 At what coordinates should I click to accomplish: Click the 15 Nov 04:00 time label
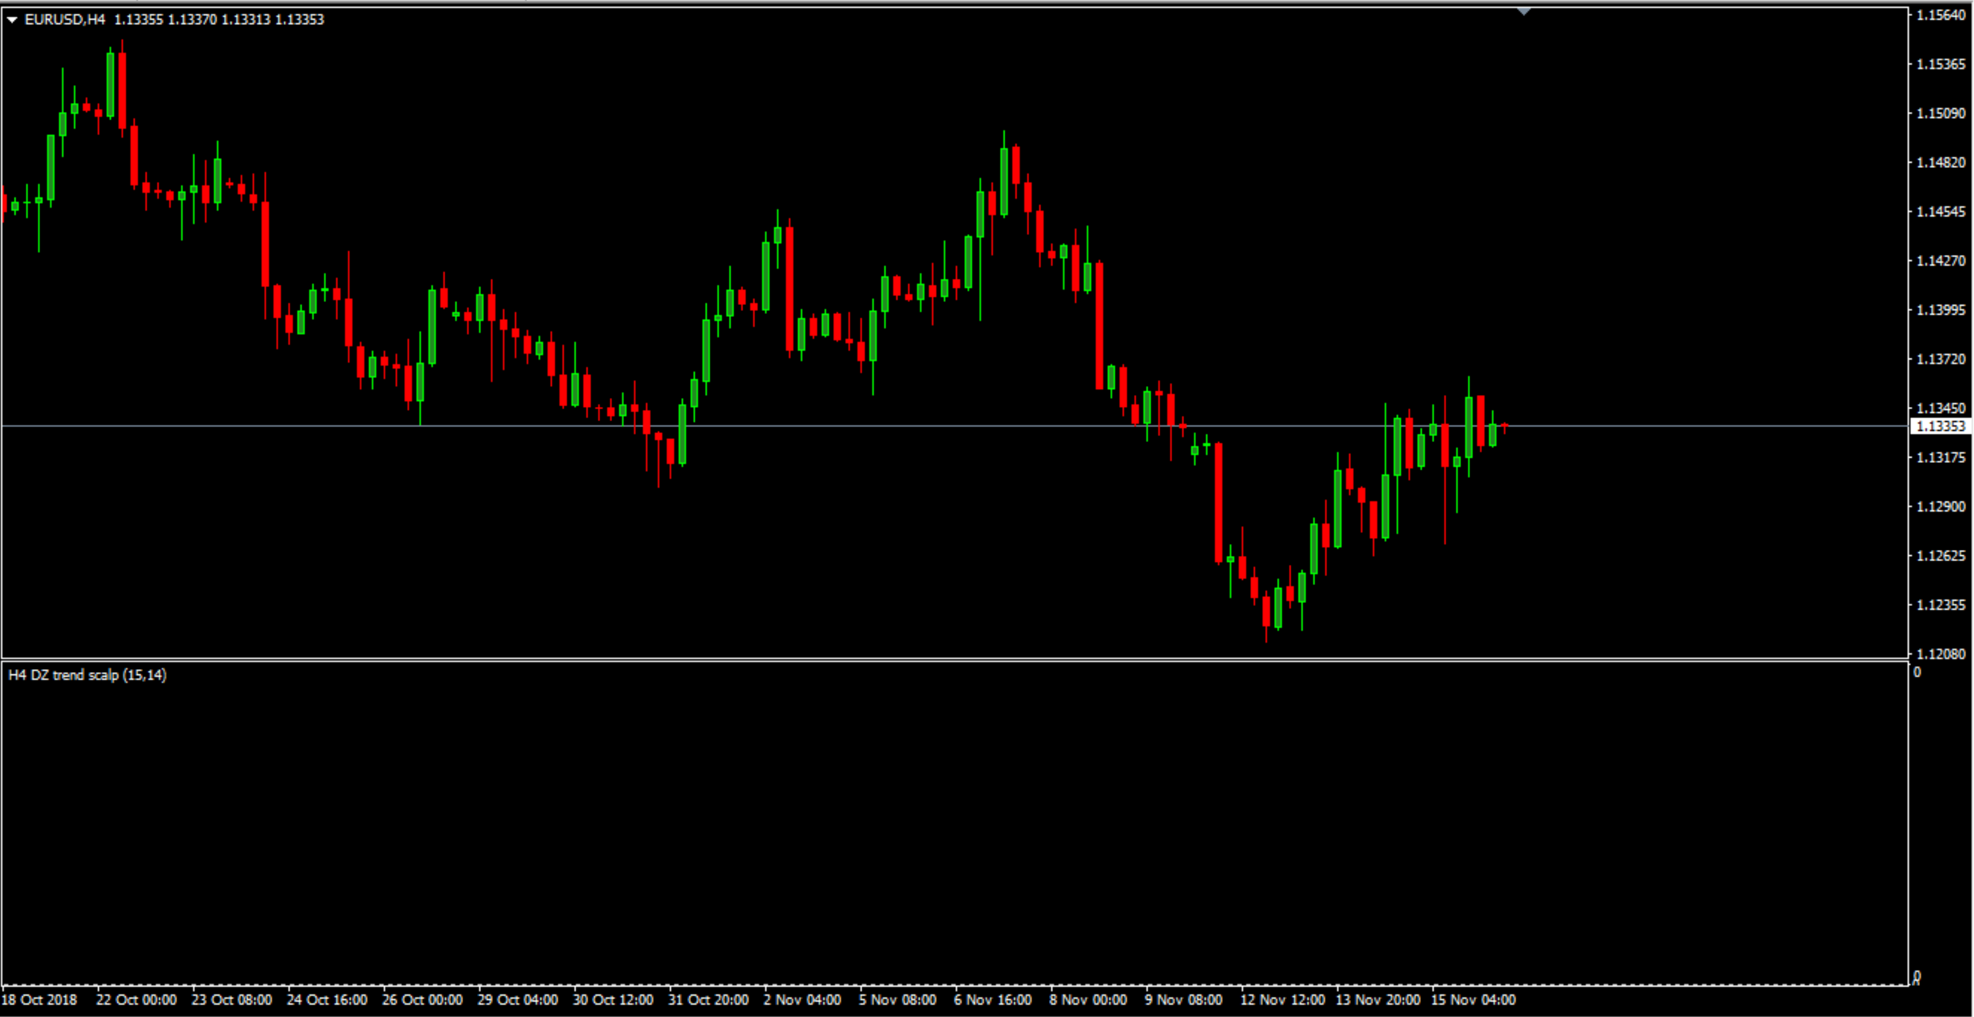tap(1473, 999)
